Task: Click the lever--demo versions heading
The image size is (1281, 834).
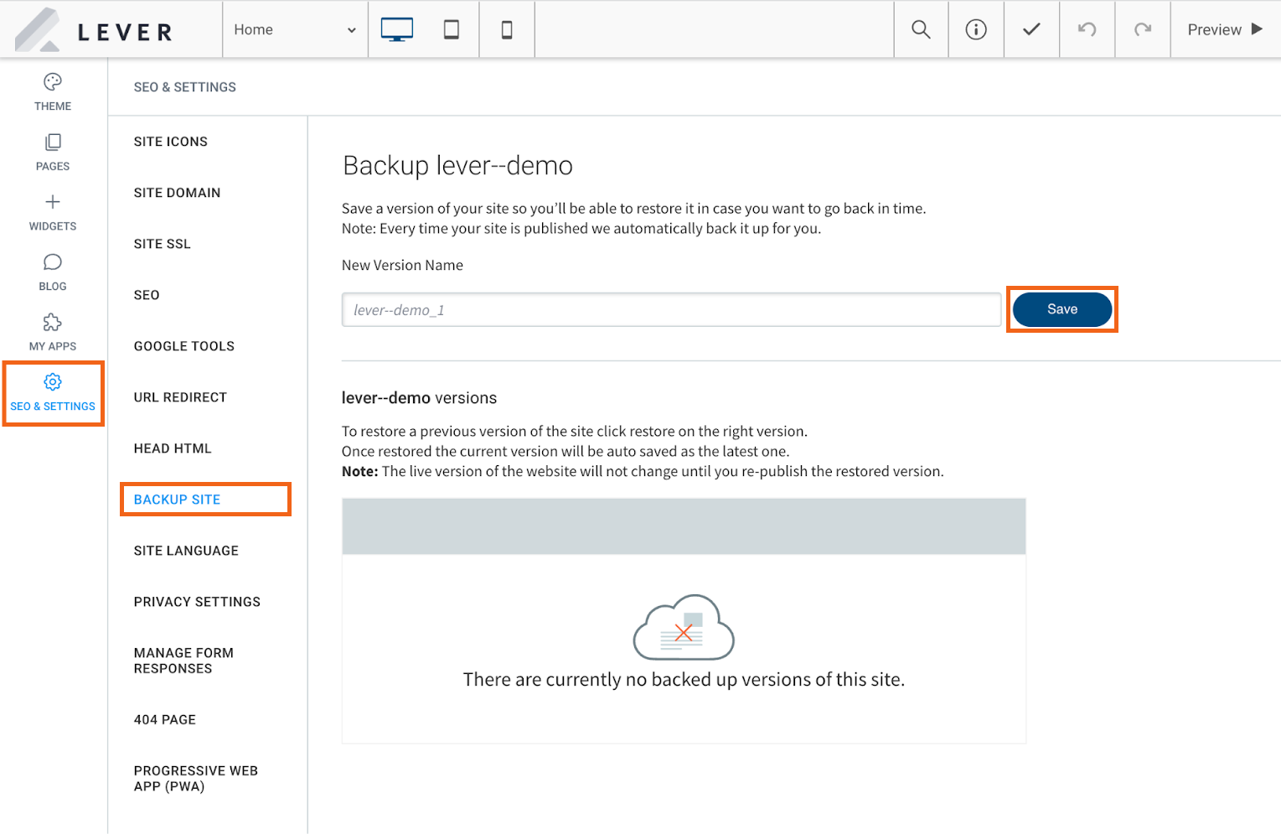Action: pyautogui.click(x=419, y=398)
